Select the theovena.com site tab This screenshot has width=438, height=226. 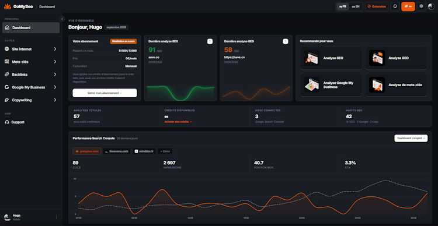click(117, 151)
